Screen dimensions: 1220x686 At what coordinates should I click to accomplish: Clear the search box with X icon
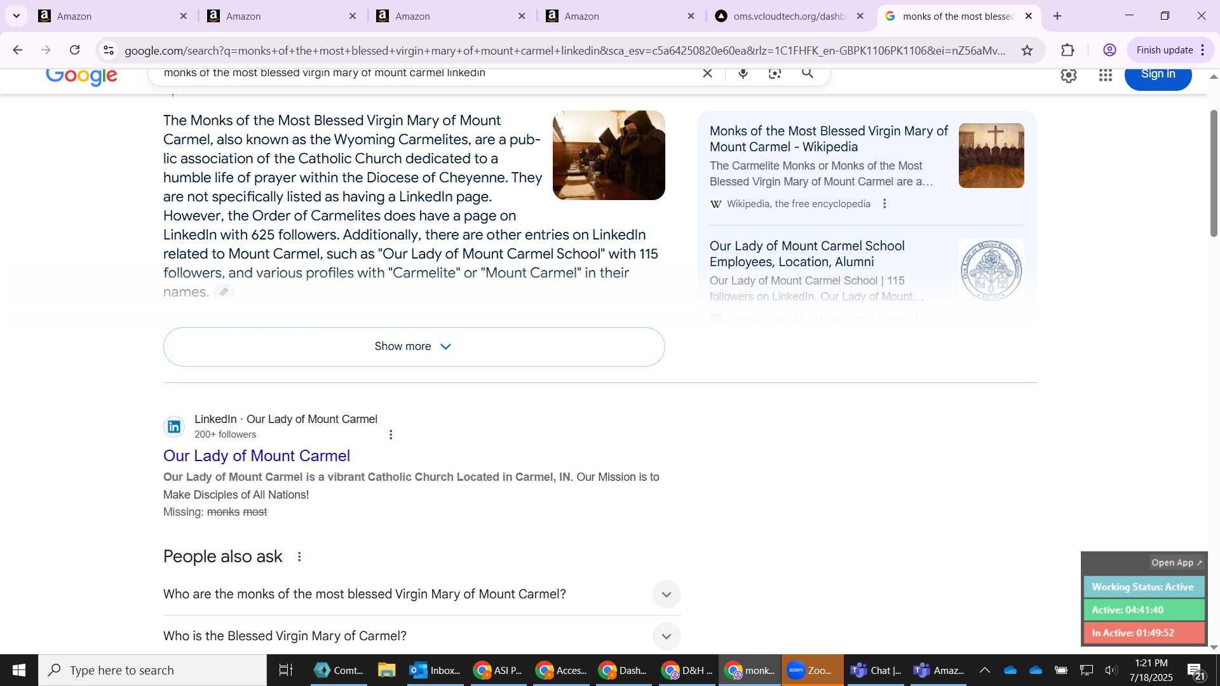[707, 73]
